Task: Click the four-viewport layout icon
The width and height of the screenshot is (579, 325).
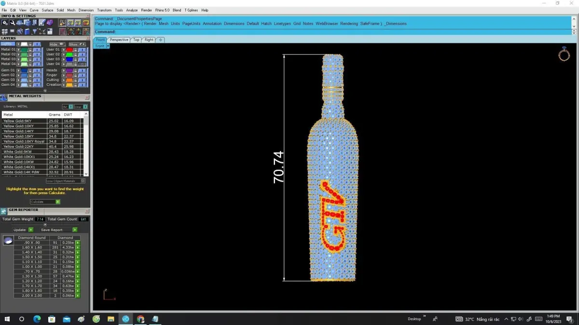Action: click(5, 32)
